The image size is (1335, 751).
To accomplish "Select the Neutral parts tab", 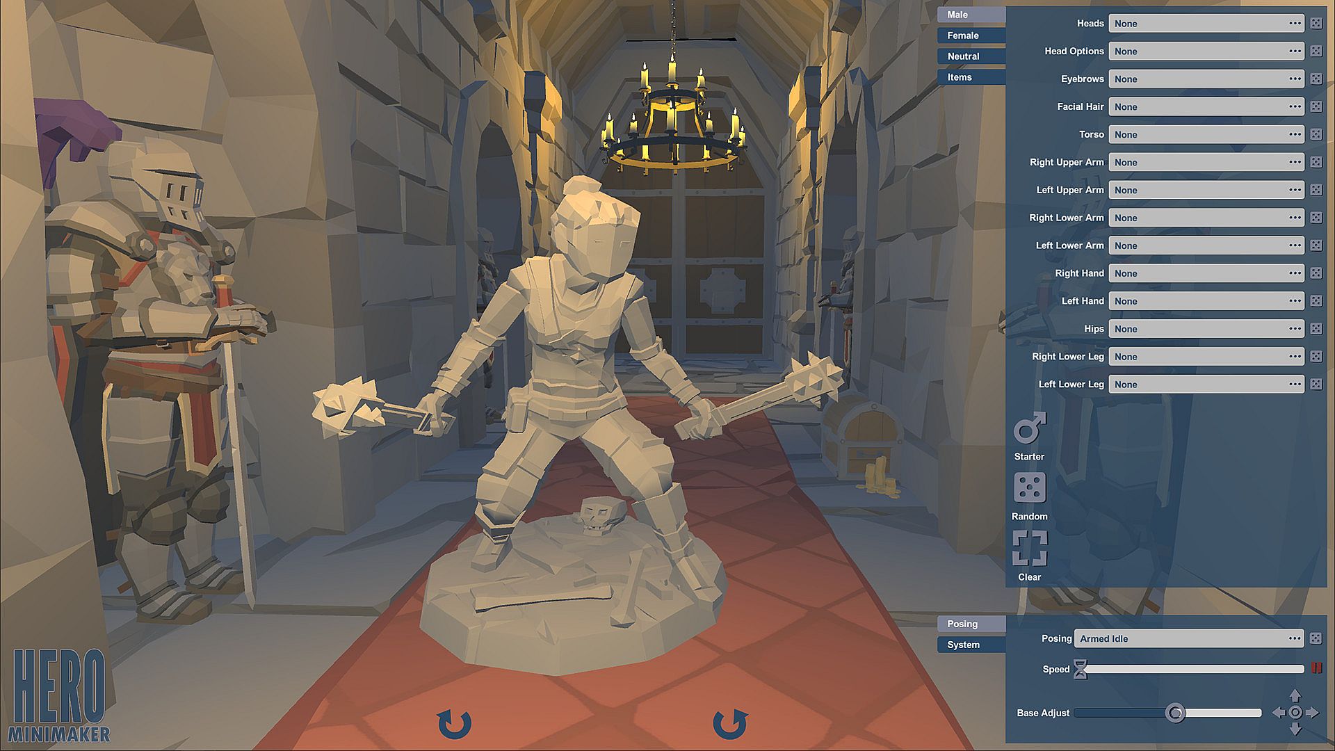I will [971, 56].
